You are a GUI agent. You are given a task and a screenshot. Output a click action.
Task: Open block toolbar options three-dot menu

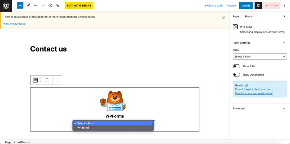(57, 80)
